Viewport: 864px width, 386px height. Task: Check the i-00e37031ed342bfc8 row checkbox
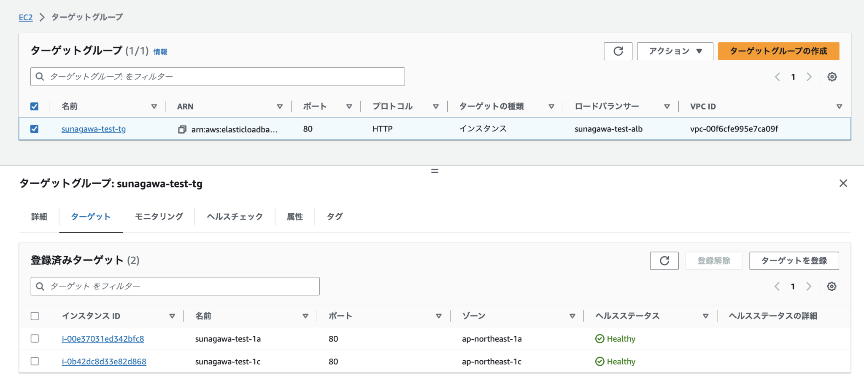tap(35, 338)
